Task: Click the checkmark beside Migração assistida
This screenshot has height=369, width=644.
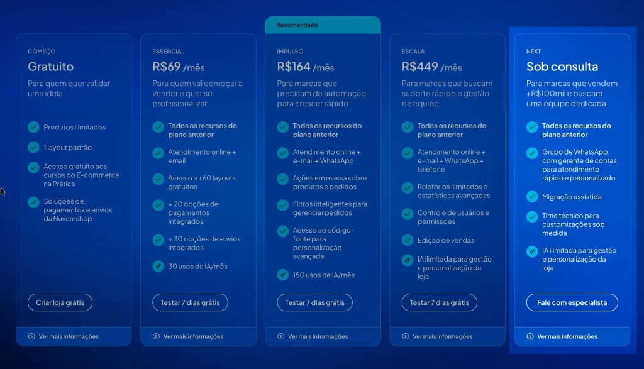Action: coord(532,197)
